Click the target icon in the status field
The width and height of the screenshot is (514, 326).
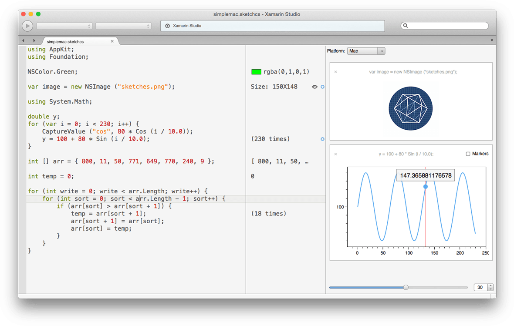[x=168, y=26]
